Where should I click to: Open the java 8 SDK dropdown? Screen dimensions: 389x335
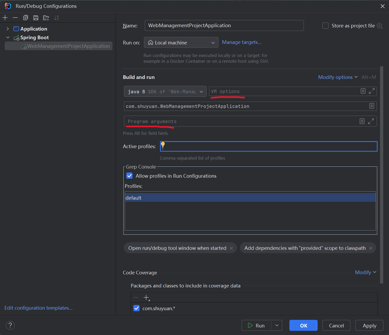(165, 91)
